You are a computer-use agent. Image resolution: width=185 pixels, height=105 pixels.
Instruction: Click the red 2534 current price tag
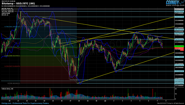pyautogui.click(x=179, y=48)
